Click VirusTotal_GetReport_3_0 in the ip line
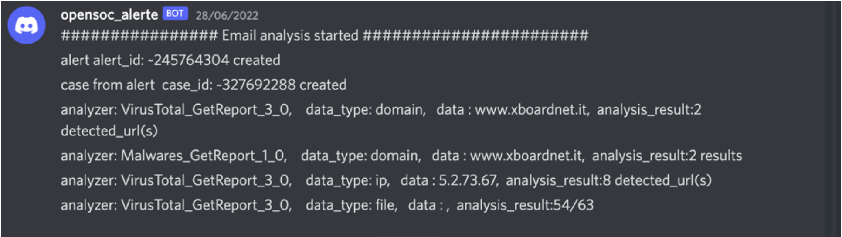This screenshot has width=842, height=237. point(206,180)
